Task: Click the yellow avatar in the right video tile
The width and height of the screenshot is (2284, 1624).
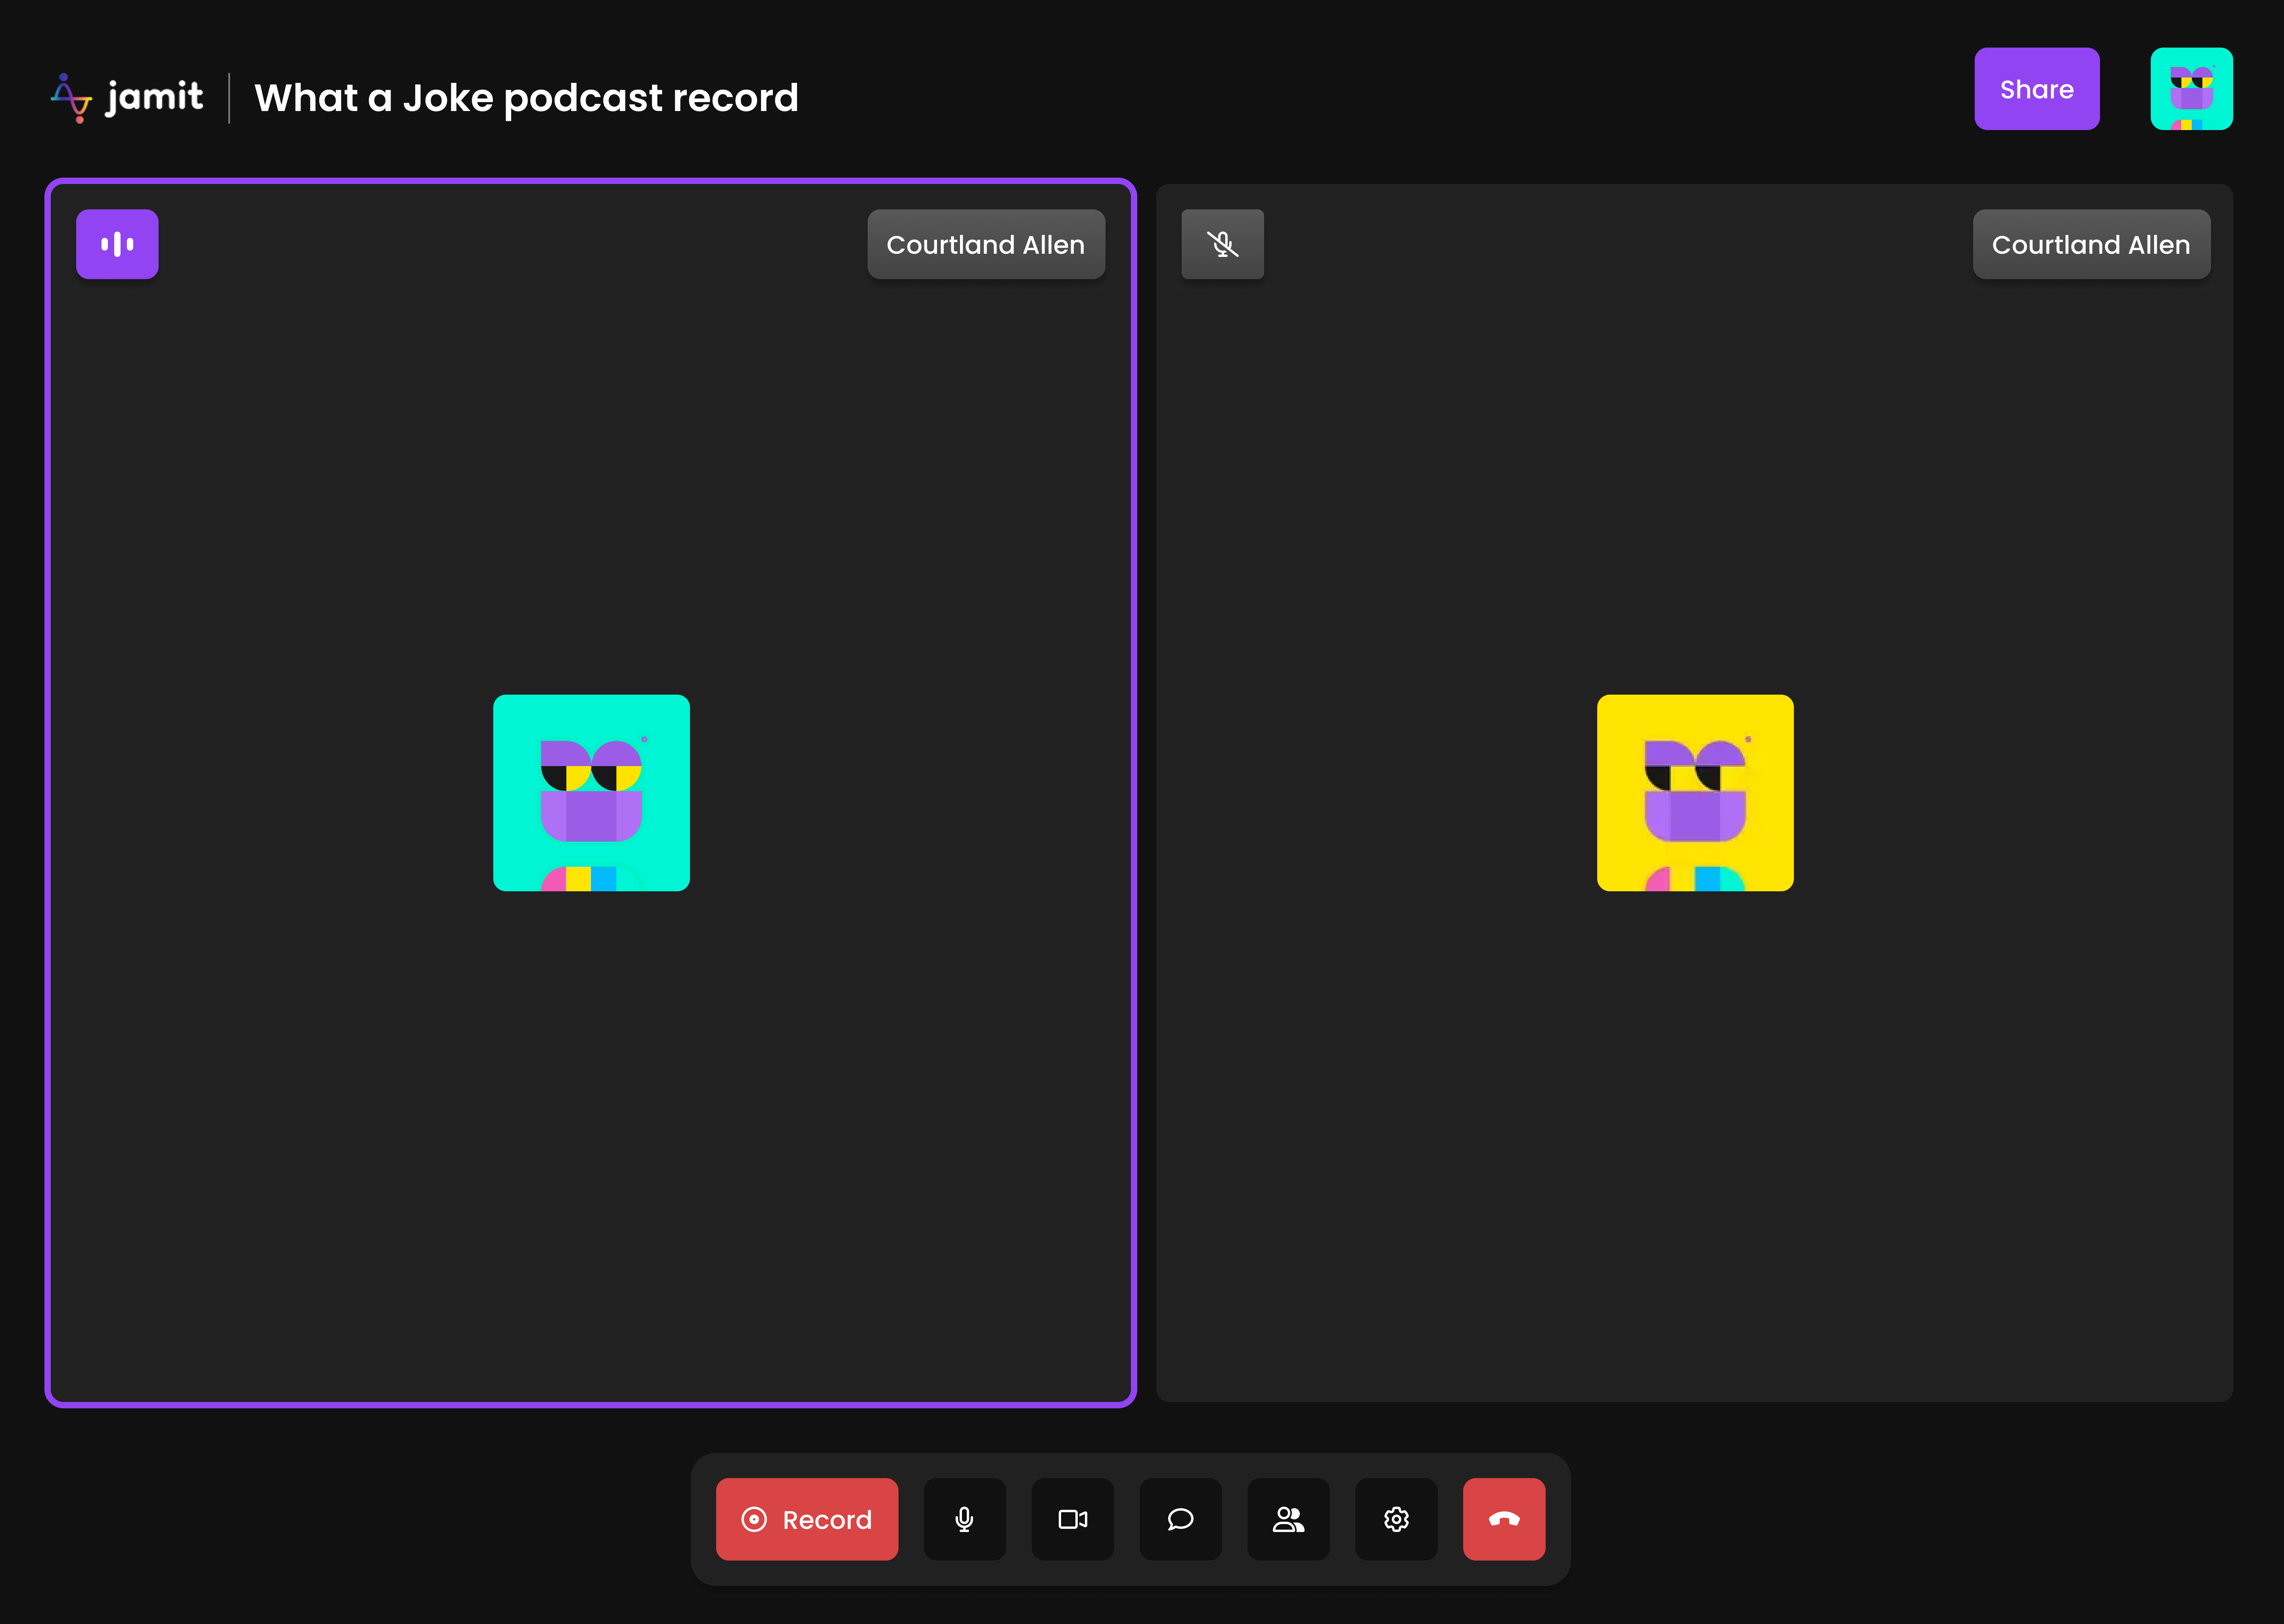Action: (x=1695, y=792)
